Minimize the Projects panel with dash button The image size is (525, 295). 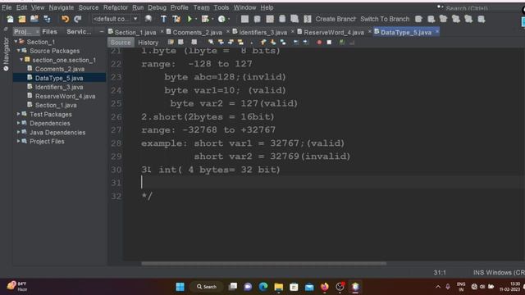coord(102,31)
